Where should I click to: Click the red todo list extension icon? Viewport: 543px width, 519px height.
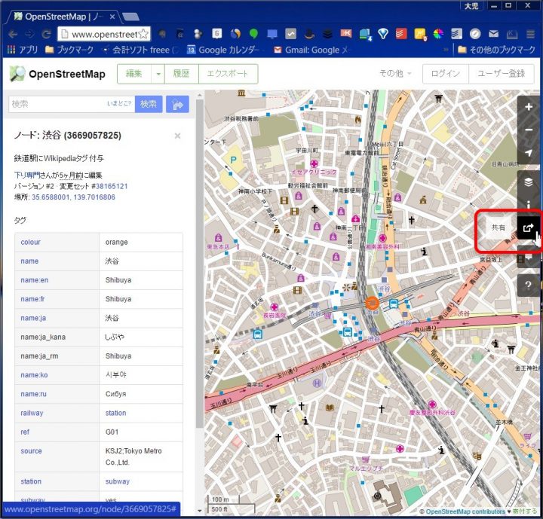click(x=401, y=34)
